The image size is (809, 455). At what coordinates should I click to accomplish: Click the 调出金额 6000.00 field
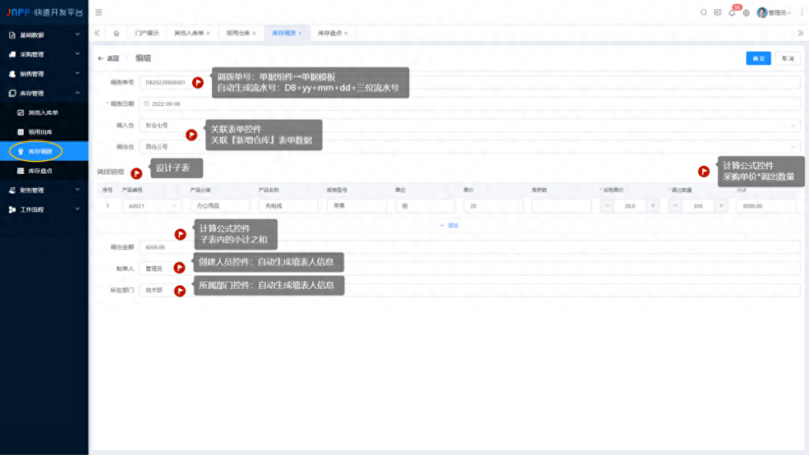(x=469, y=247)
